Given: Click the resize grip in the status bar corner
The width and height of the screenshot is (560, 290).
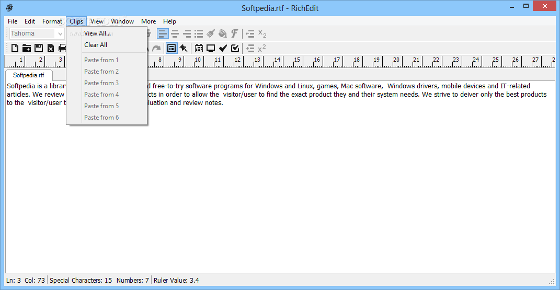Looking at the screenshot, I should tap(552, 282).
